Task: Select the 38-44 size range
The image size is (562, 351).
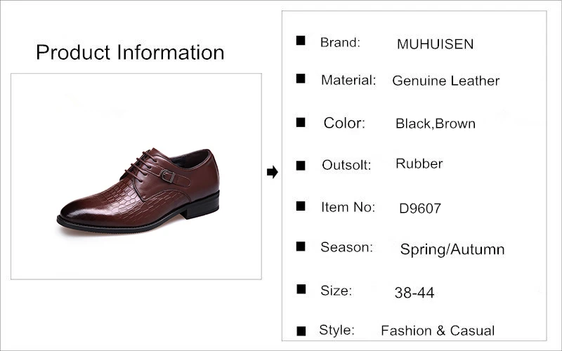Action: (414, 293)
